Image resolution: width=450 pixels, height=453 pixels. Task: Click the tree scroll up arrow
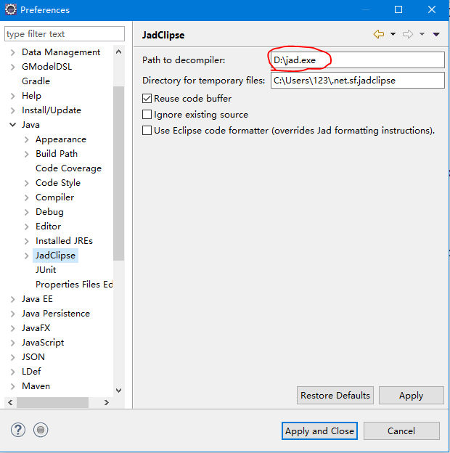click(x=118, y=52)
